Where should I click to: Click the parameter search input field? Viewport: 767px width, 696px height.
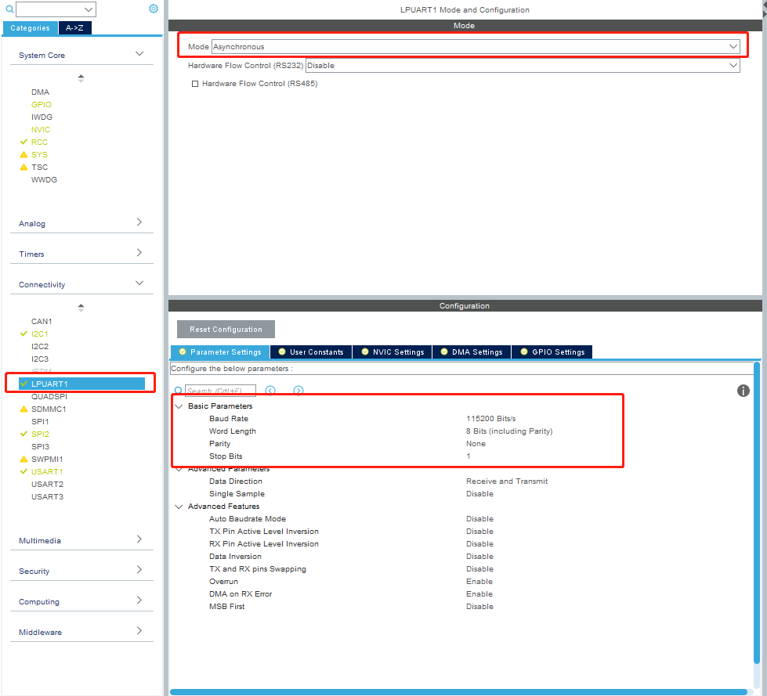pos(220,391)
